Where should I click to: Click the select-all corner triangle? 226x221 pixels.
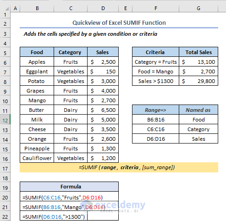7,9
